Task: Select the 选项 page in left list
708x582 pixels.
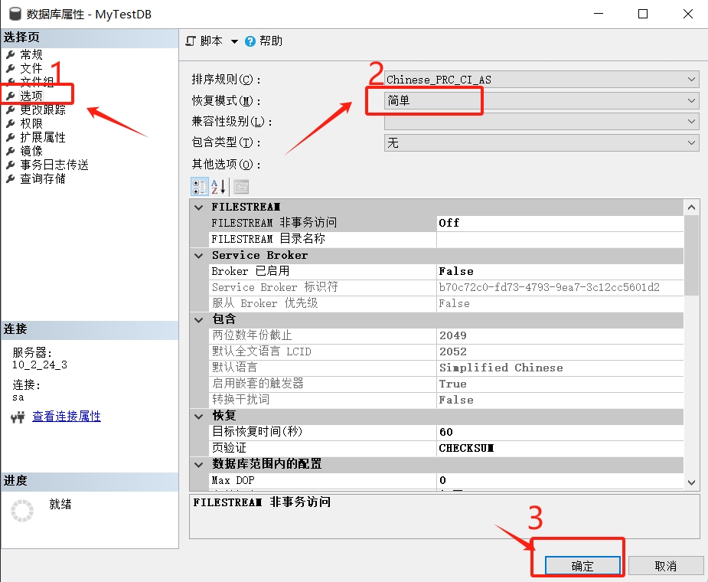Action: pos(31,96)
